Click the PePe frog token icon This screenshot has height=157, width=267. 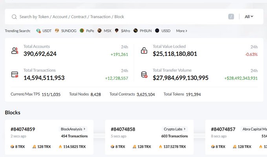(82, 31)
